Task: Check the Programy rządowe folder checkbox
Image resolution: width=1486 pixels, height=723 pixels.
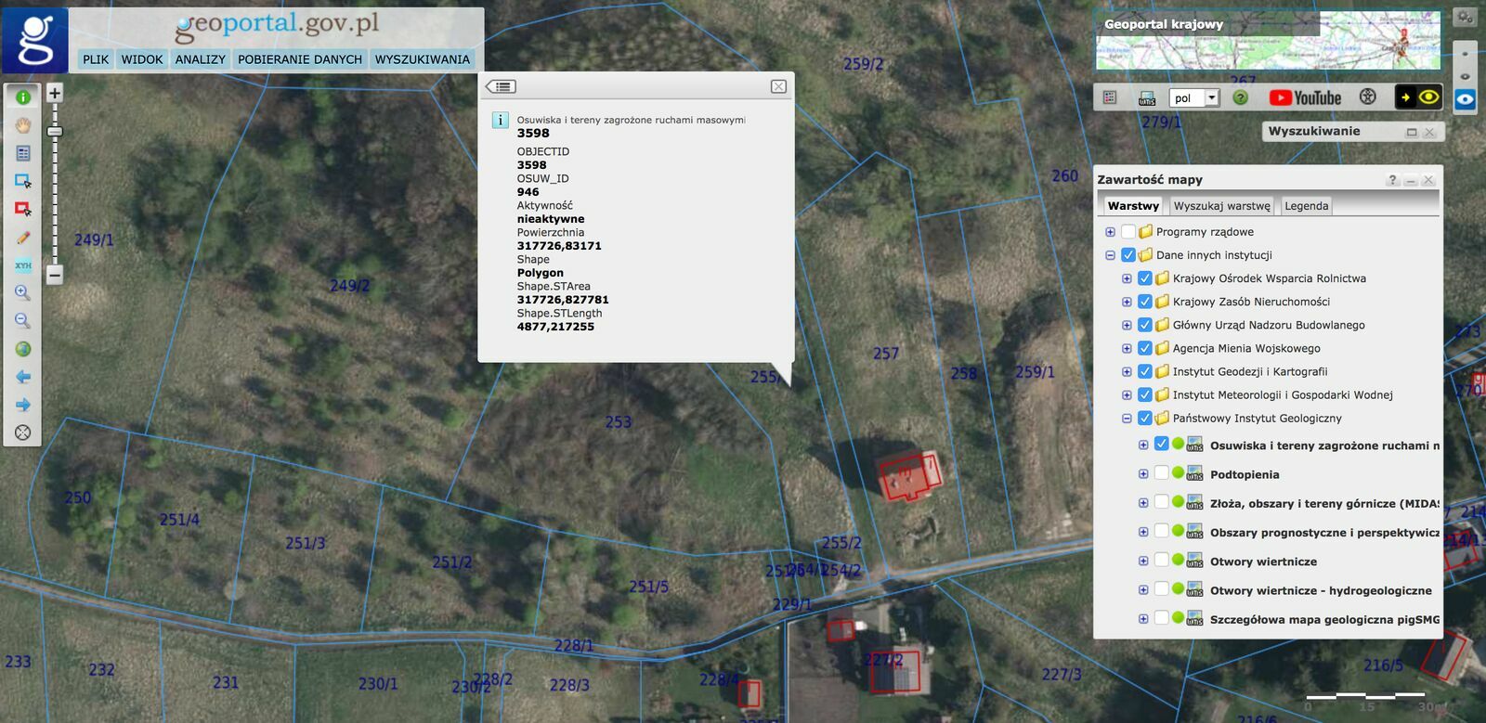Action: (x=1128, y=231)
